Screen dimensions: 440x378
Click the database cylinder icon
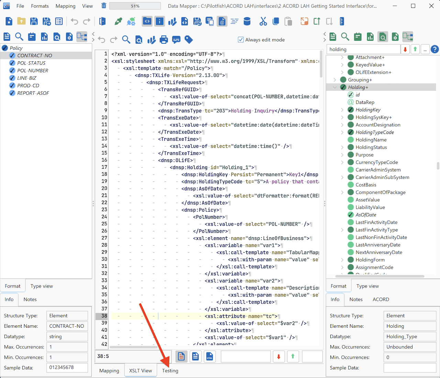pos(247,21)
